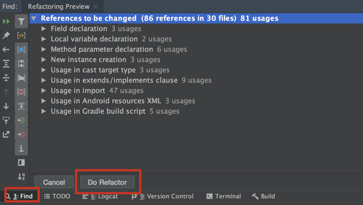The width and height of the screenshot is (363, 205).
Task: Toggle the Preview Usages panel icon
Action: pyautogui.click(x=21, y=163)
